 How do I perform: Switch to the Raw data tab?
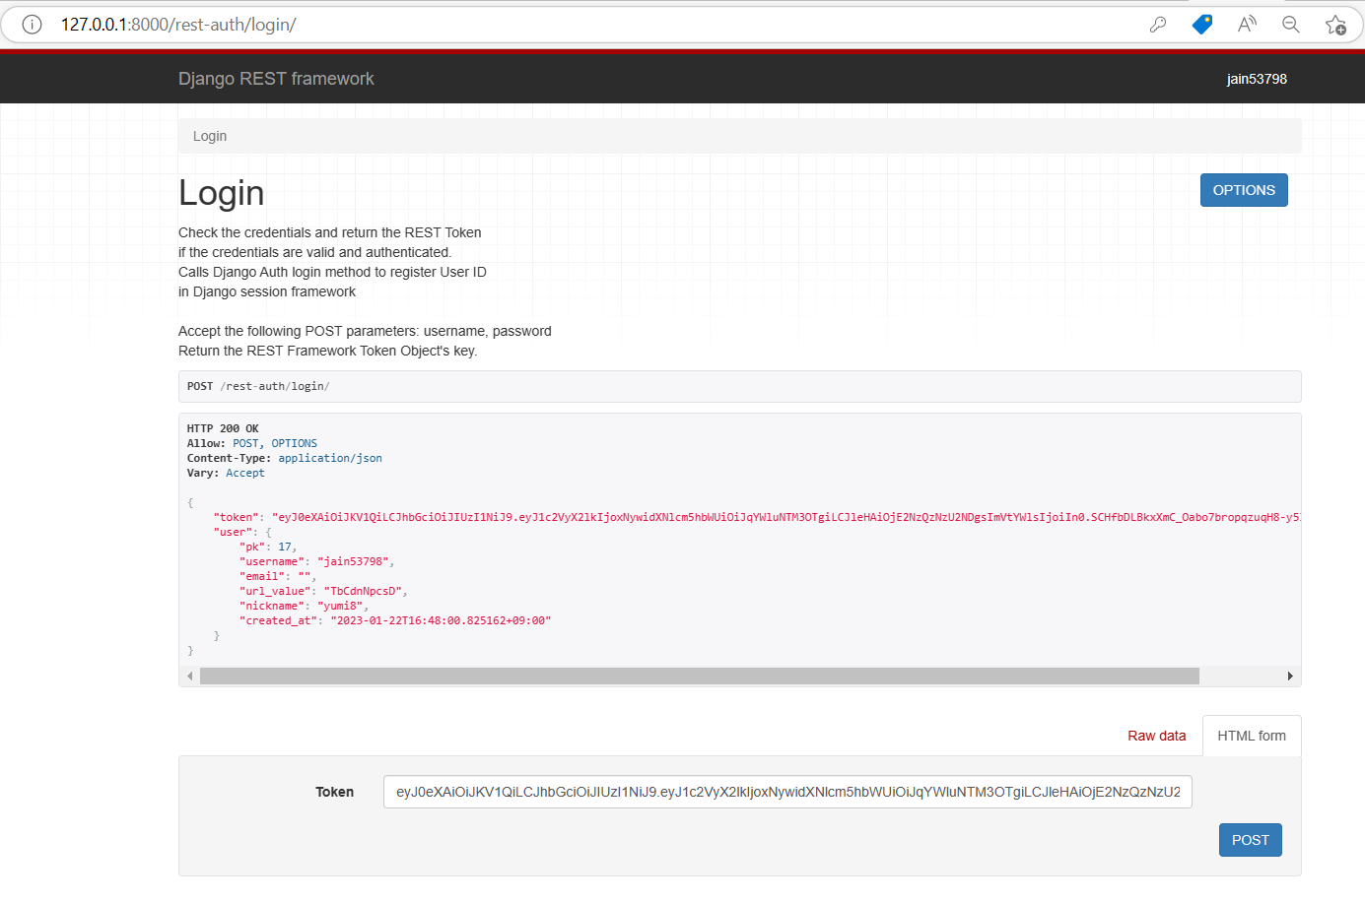[x=1157, y=736]
